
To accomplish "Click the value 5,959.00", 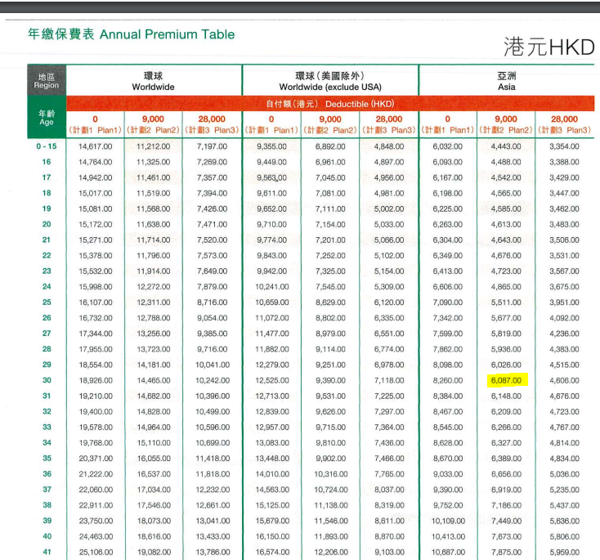I will 564,553.
